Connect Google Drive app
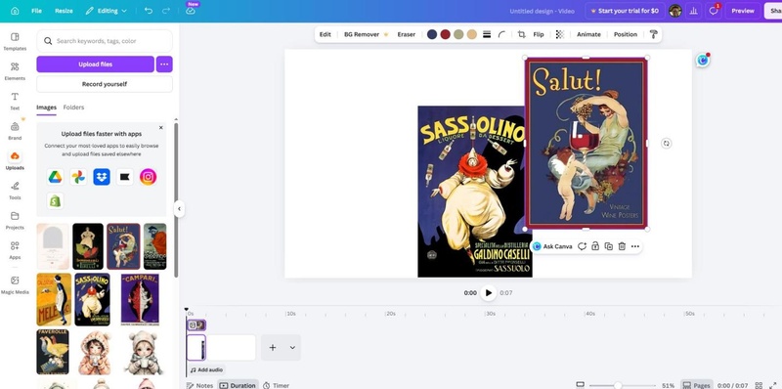This screenshot has height=389, width=782. pos(56,177)
